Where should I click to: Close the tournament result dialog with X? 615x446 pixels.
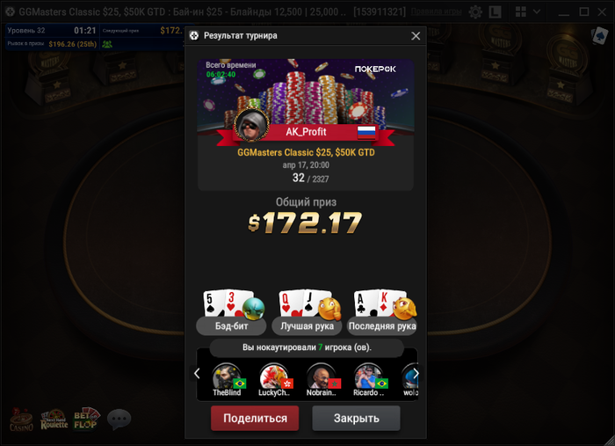point(416,36)
